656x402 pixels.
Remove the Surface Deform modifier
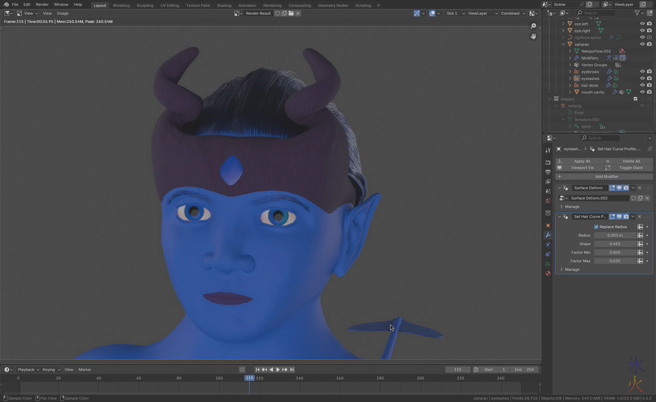point(640,188)
